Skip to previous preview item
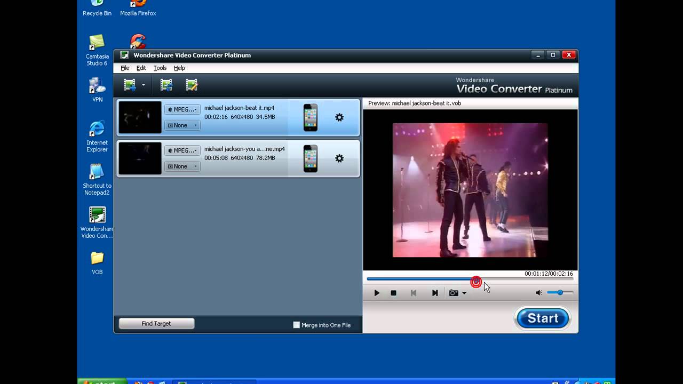The image size is (683, 384). point(414,293)
